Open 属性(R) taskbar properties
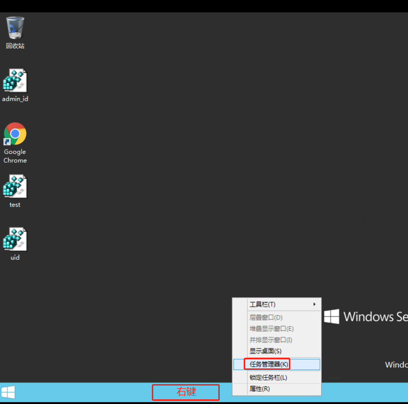 pos(260,389)
